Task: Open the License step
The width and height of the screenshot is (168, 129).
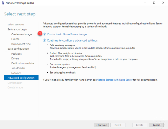Action: (x=15, y=39)
